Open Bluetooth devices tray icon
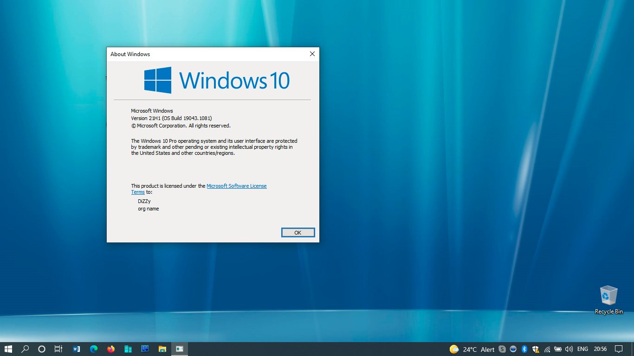The image size is (634, 356). (x=524, y=349)
